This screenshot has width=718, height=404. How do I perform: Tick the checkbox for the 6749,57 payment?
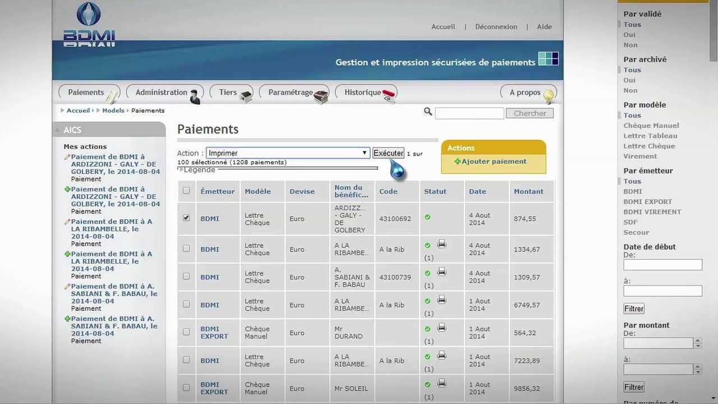click(186, 304)
